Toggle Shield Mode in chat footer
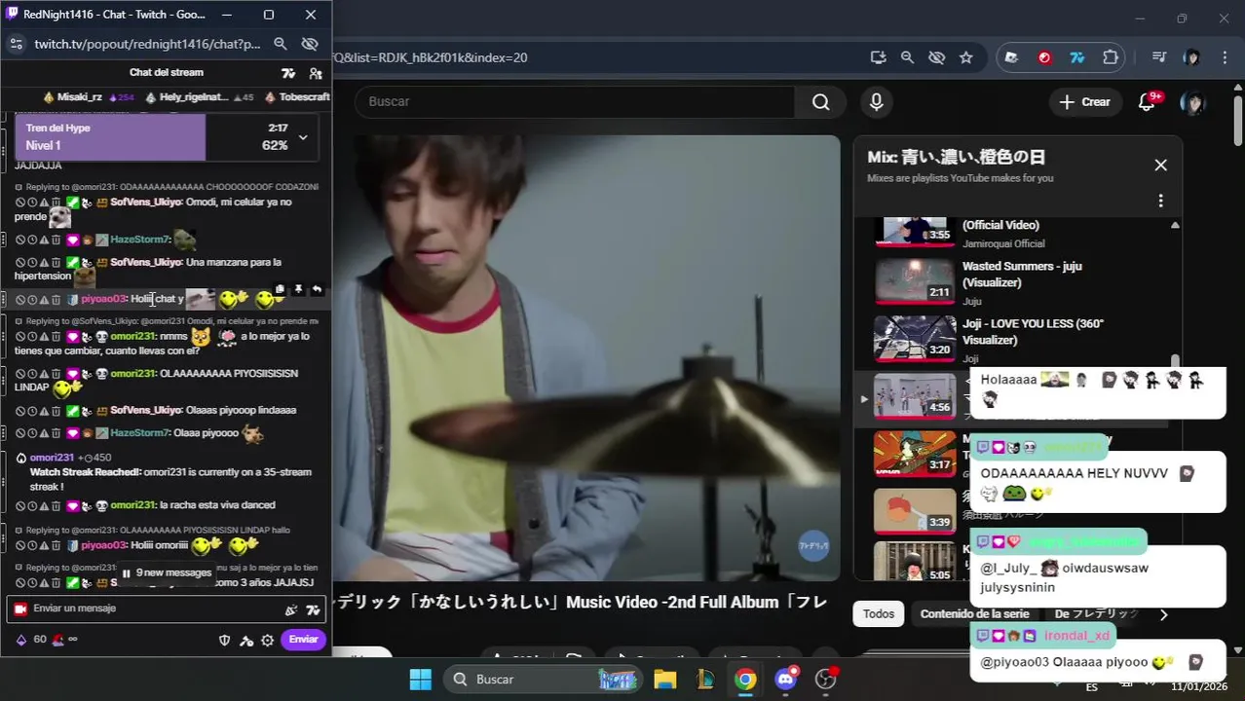This screenshot has width=1245, height=701. [x=224, y=640]
